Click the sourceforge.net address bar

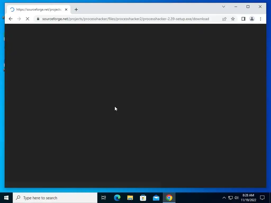point(126,19)
